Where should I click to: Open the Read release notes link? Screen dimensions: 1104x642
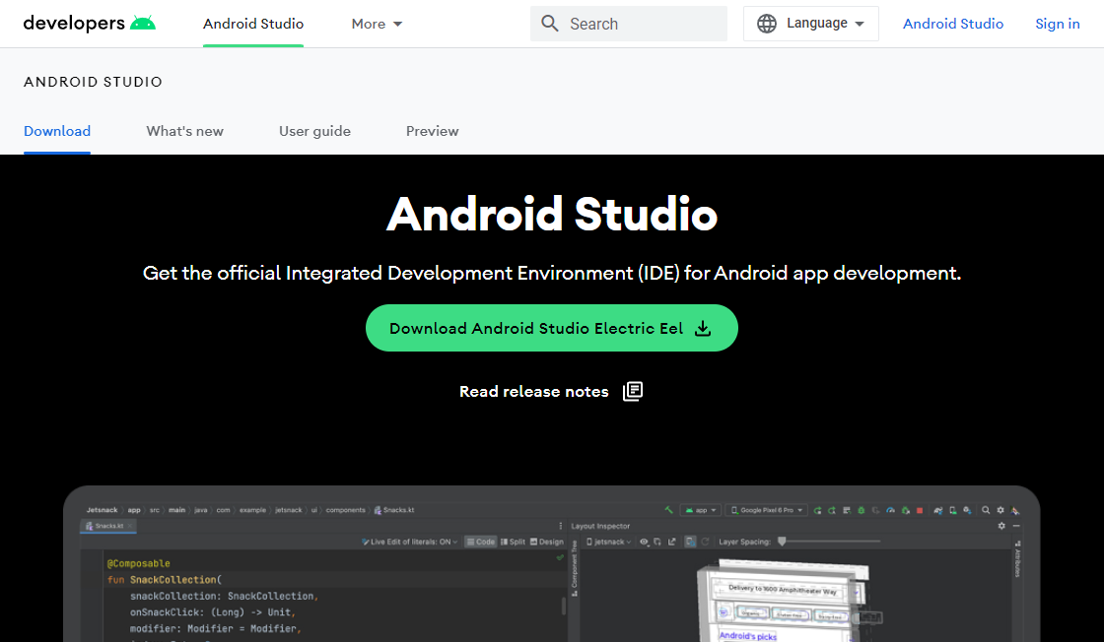point(533,391)
